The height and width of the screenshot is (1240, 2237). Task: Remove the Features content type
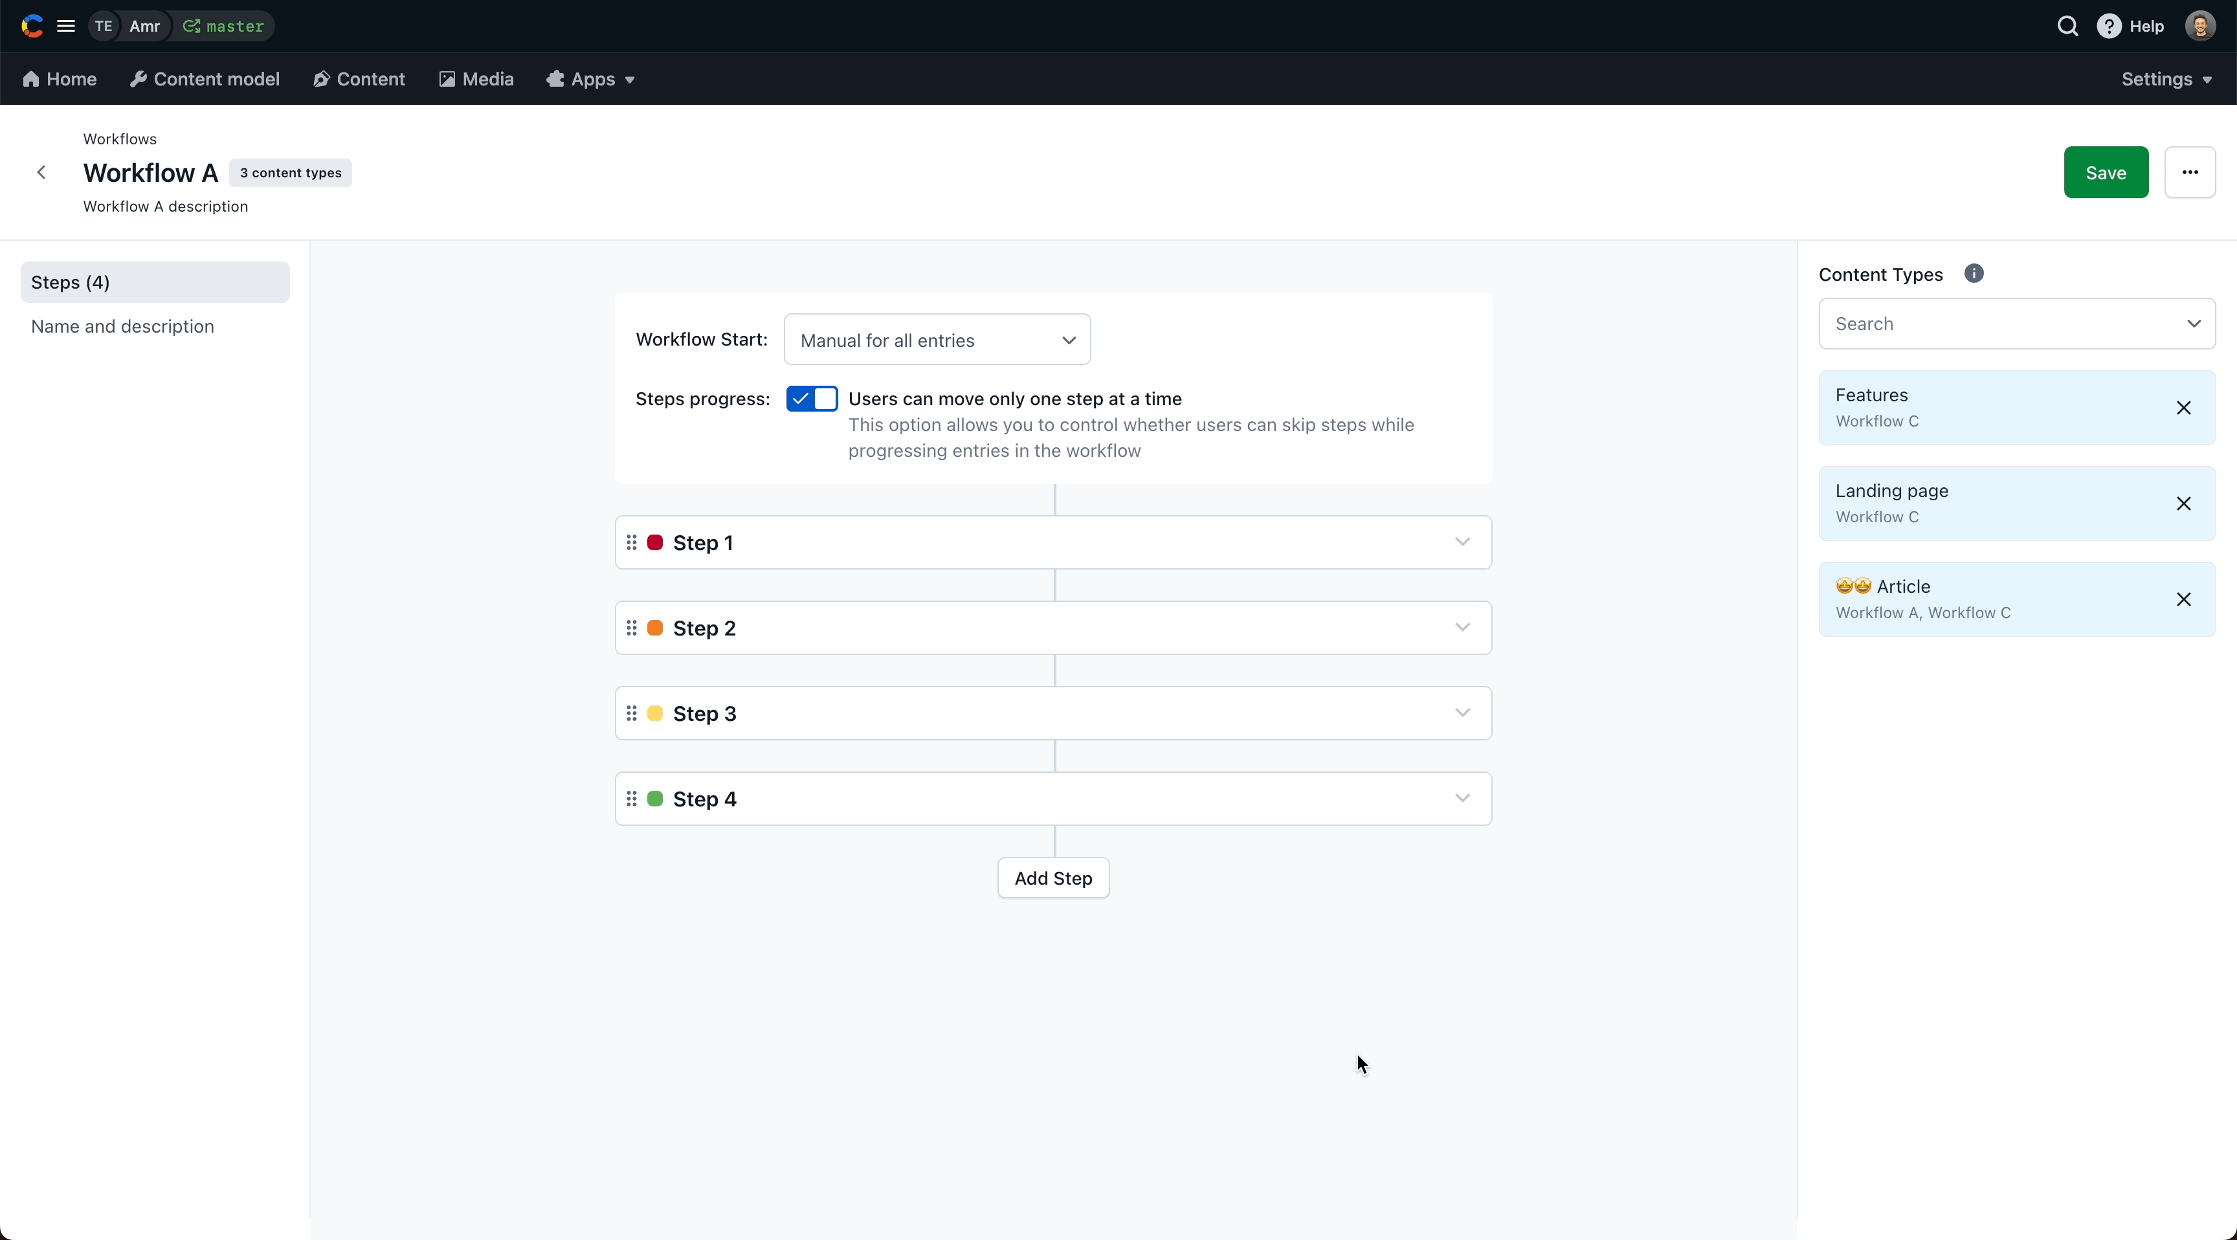tap(2183, 408)
